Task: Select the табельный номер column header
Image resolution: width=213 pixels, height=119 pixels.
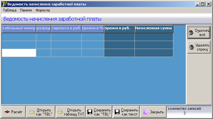Action: point(19,29)
